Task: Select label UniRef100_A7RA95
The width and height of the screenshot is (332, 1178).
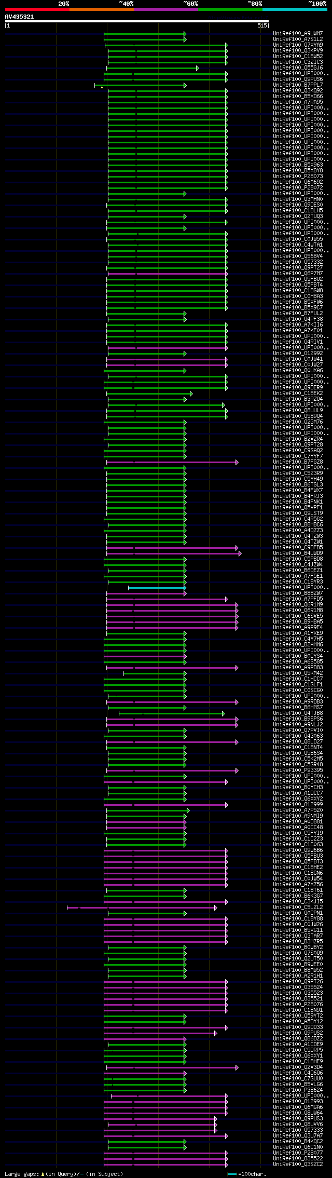Action: pyautogui.click(x=298, y=102)
